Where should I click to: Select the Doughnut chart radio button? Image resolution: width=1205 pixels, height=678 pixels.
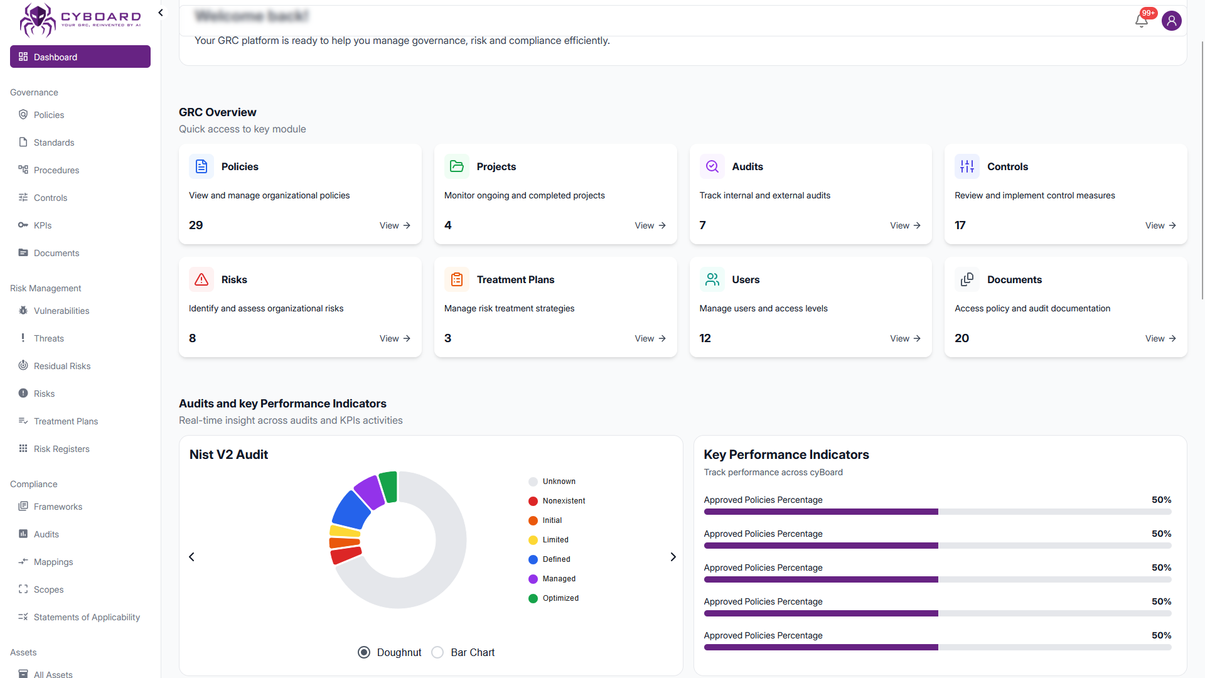pos(364,652)
